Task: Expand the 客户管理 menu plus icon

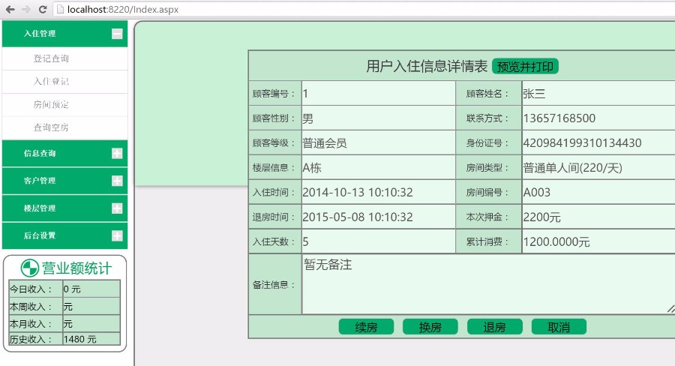Action: click(x=117, y=181)
